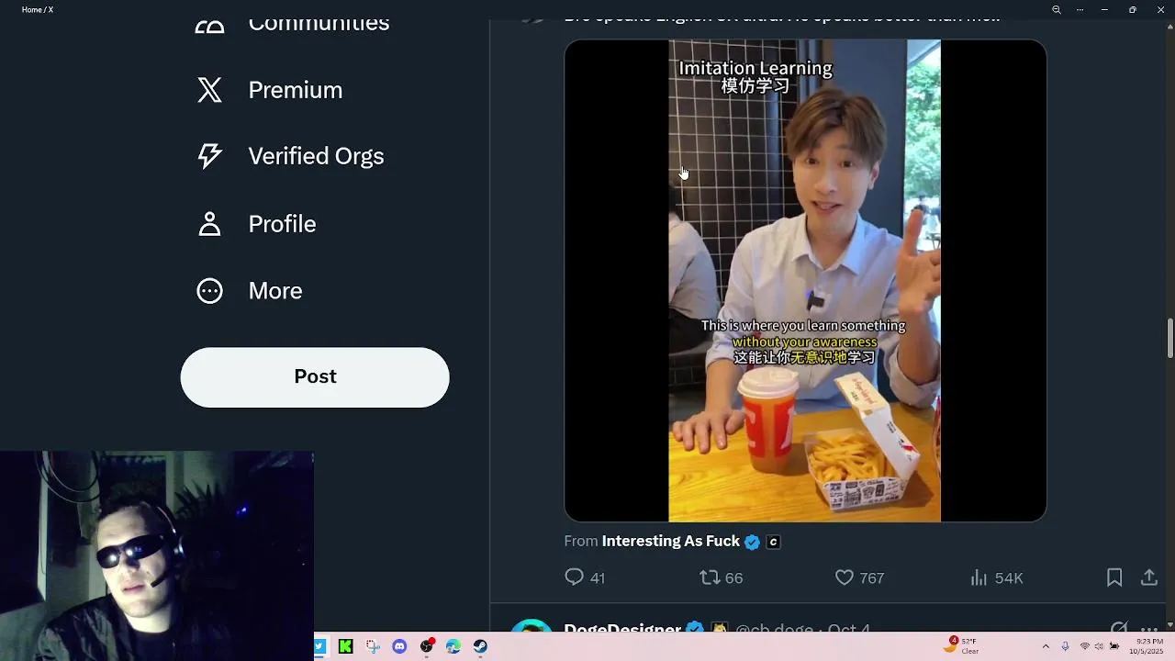View post analytics showing 54K views
Viewport: 1175px width, 661px height.
click(979, 577)
